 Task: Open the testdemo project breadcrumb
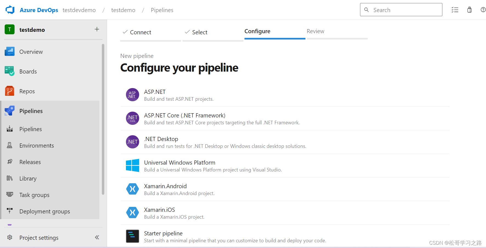coord(123,10)
